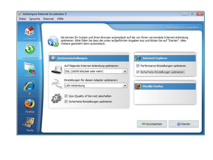Click 'Auf folgende Internet-Anbindung optimieren:' label

(91, 66)
